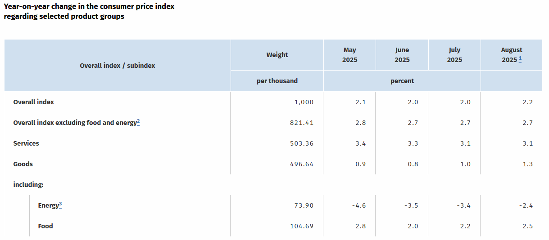Open footnote 3 beside Energy

(60, 204)
